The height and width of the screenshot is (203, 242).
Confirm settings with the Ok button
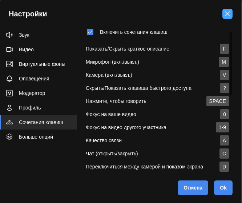223,188
